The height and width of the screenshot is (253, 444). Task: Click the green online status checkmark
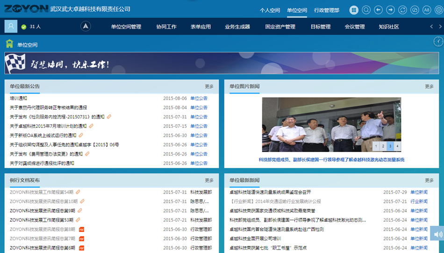click(24, 27)
